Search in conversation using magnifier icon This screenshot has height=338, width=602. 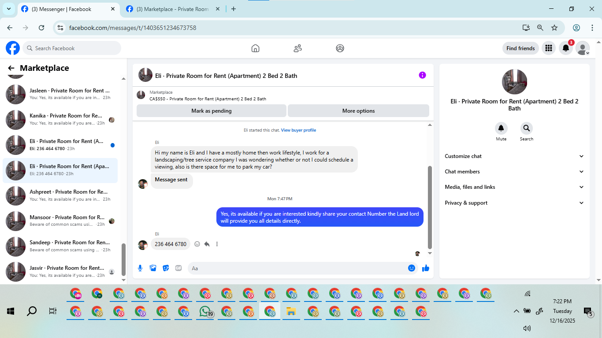click(x=526, y=129)
